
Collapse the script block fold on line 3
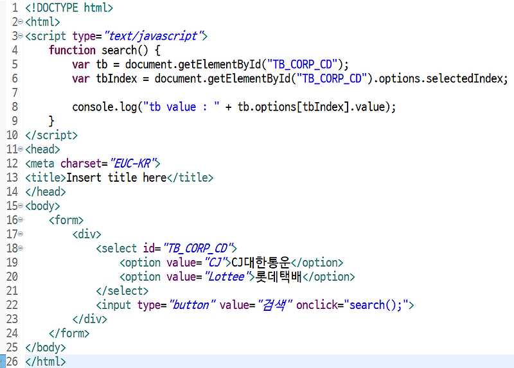click(x=21, y=36)
